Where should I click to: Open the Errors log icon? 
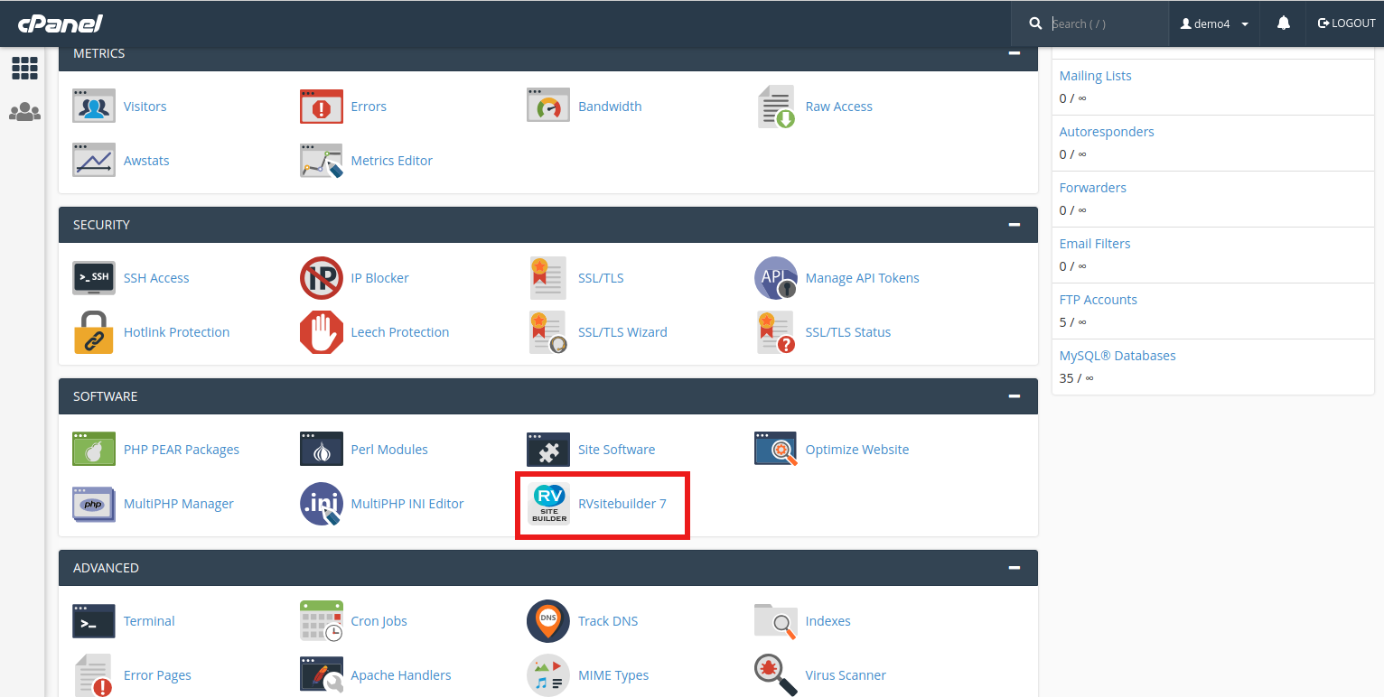point(322,107)
